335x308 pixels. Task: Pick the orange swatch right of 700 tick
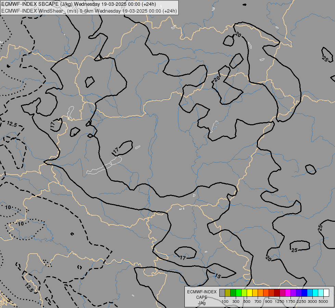coord(261,293)
